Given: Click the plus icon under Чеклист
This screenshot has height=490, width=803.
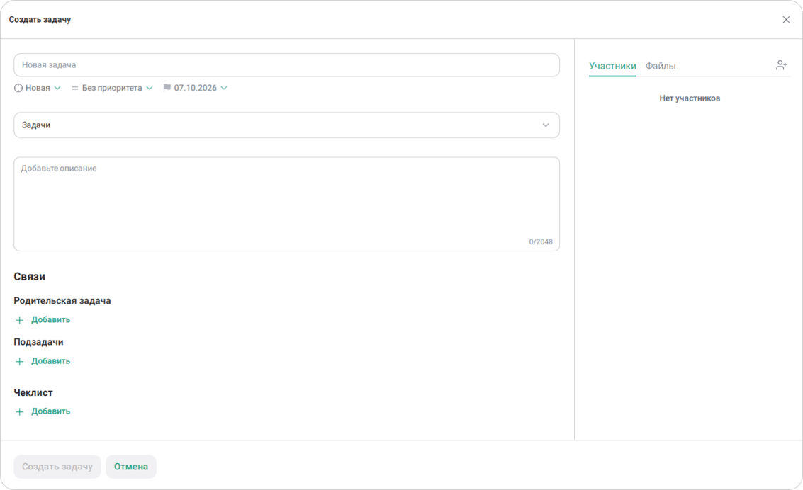Looking at the screenshot, I should pos(19,411).
